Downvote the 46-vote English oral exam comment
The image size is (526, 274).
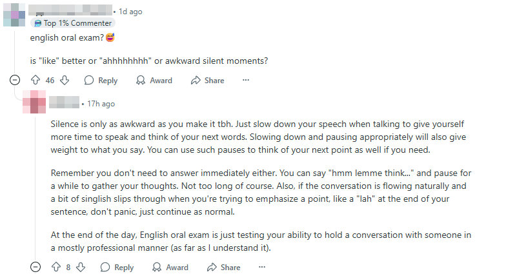coord(65,81)
